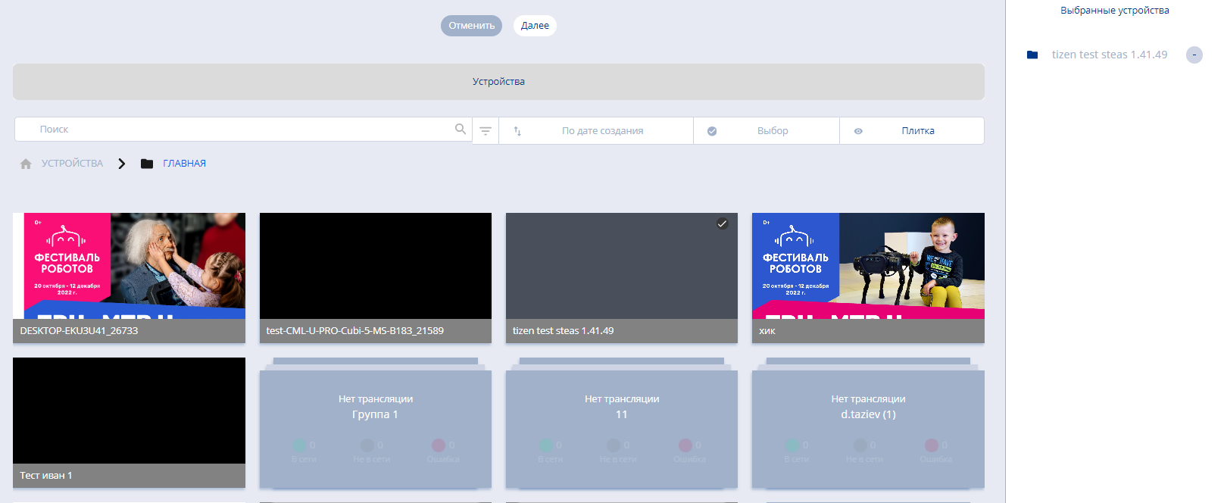The width and height of the screenshot is (1224, 503).
Task: Click the sort direction arrows icon
Action: [x=517, y=131]
